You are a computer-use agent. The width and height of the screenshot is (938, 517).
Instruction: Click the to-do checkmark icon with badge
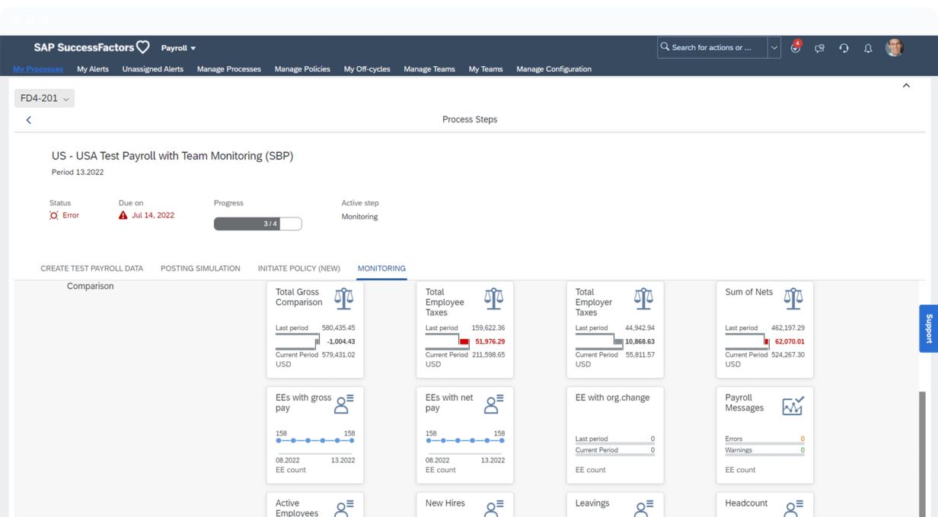click(796, 47)
